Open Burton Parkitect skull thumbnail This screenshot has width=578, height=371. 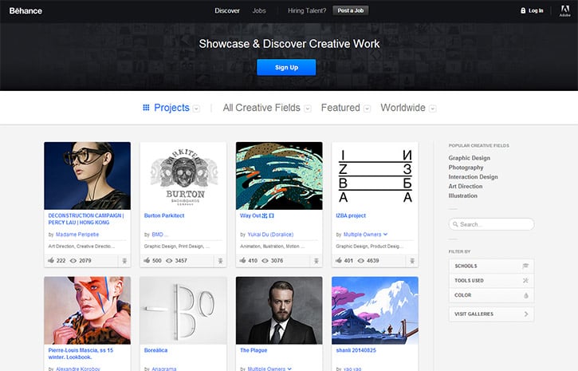coord(183,176)
